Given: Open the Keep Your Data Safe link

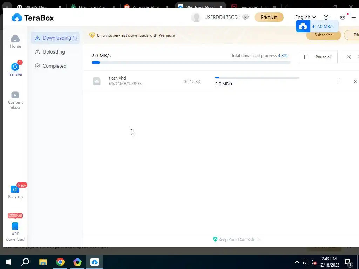Looking at the screenshot, I should (x=237, y=240).
